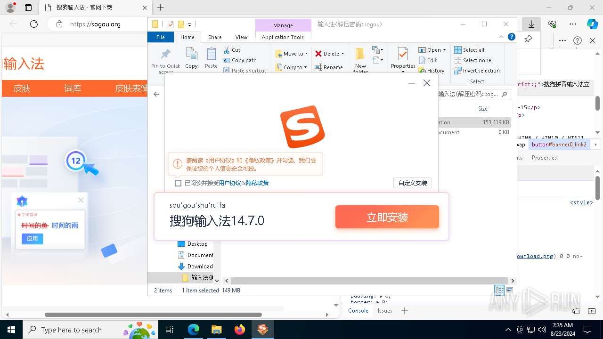Open the DevTools Console tab
The height and width of the screenshot is (339, 603).
coord(358,311)
